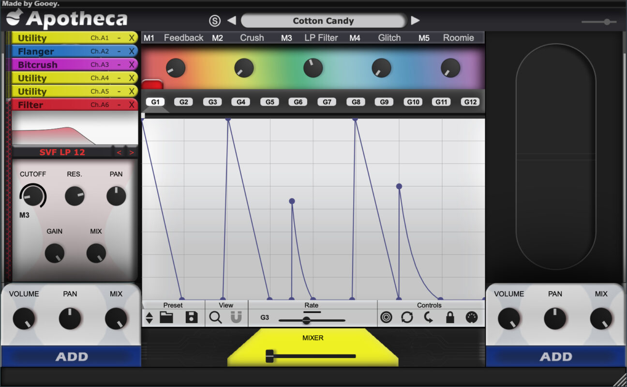Toggle the magnet snap icon under View
The height and width of the screenshot is (387, 627).
236,317
